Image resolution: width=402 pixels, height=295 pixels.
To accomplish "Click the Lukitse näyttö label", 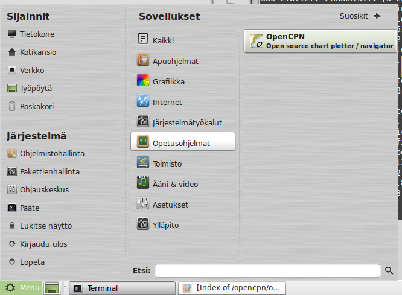I will [x=46, y=226].
